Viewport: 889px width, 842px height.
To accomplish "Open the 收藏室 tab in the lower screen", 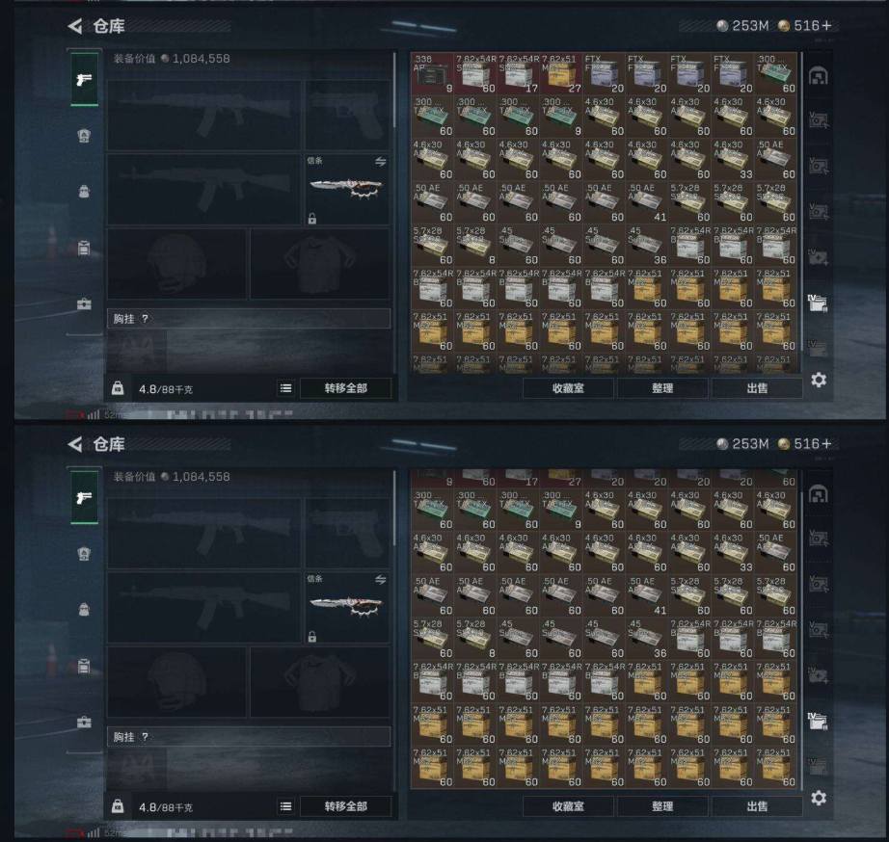I will click(568, 806).
